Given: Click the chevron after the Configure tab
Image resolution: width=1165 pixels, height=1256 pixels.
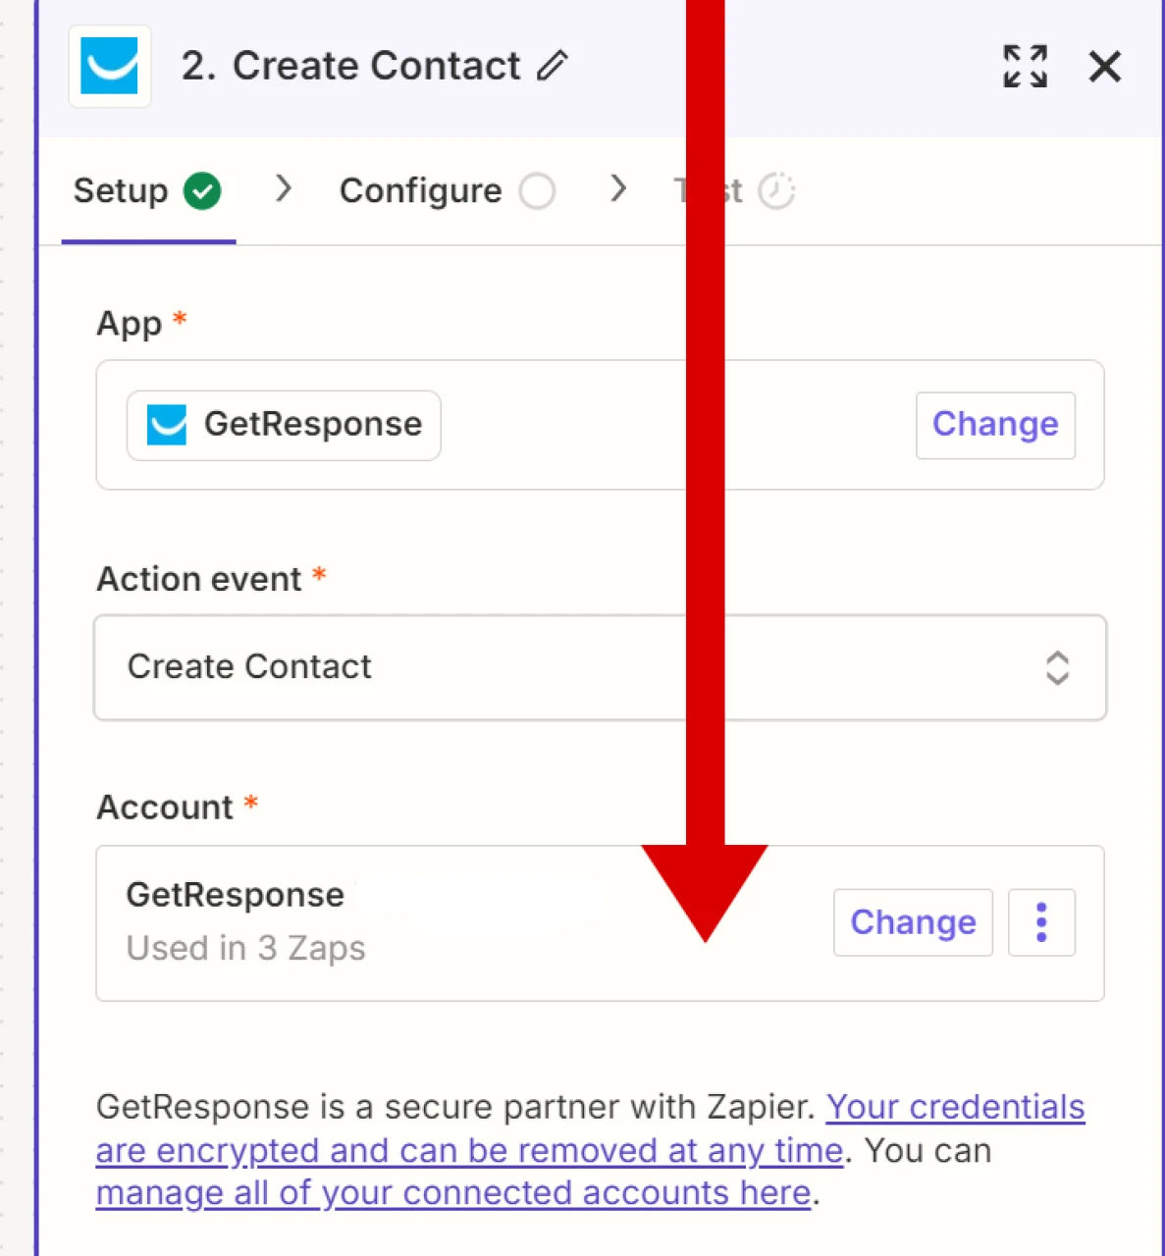Looking at the screenshot, I should point(617,188).
